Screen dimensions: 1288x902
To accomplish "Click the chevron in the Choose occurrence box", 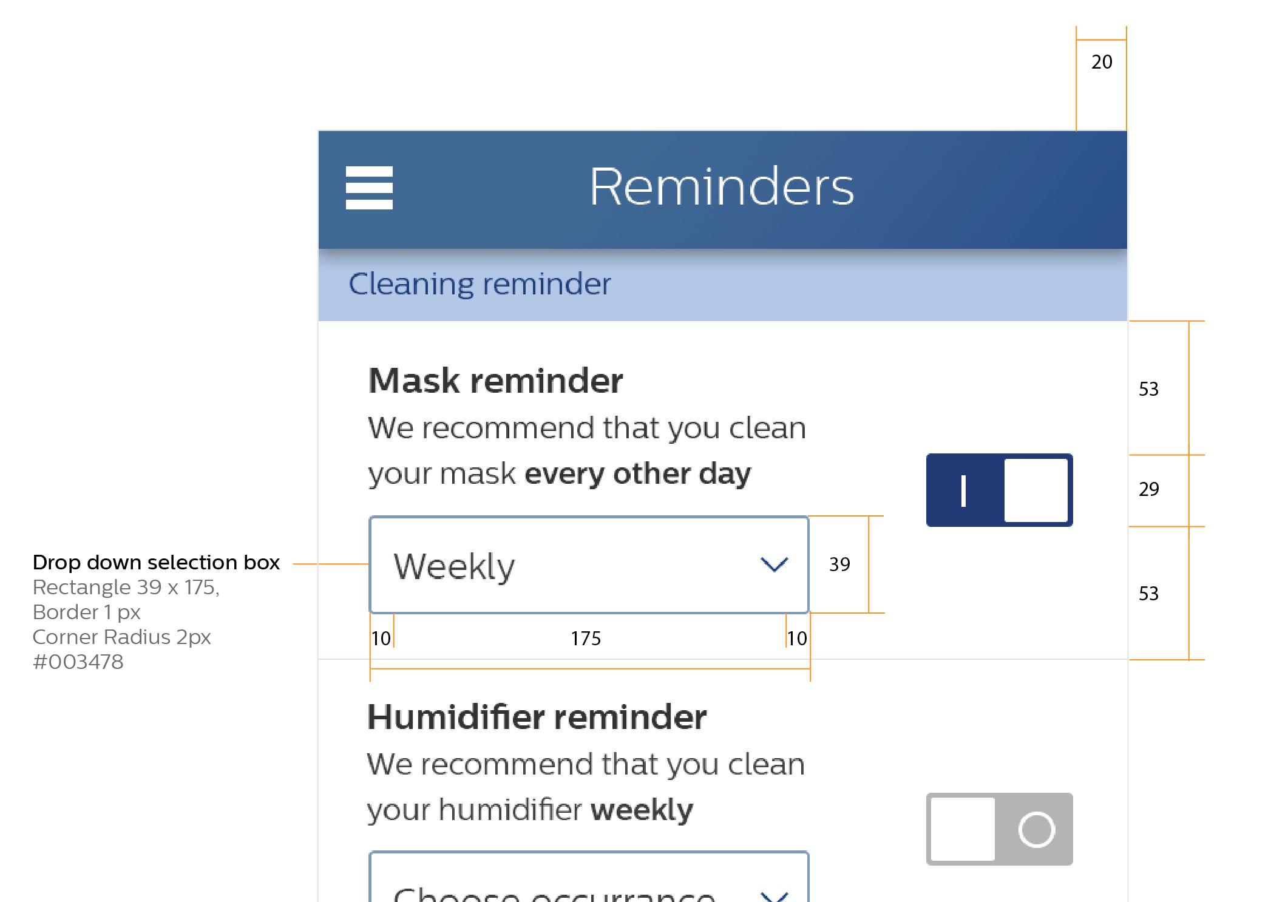I will point(774,895).
